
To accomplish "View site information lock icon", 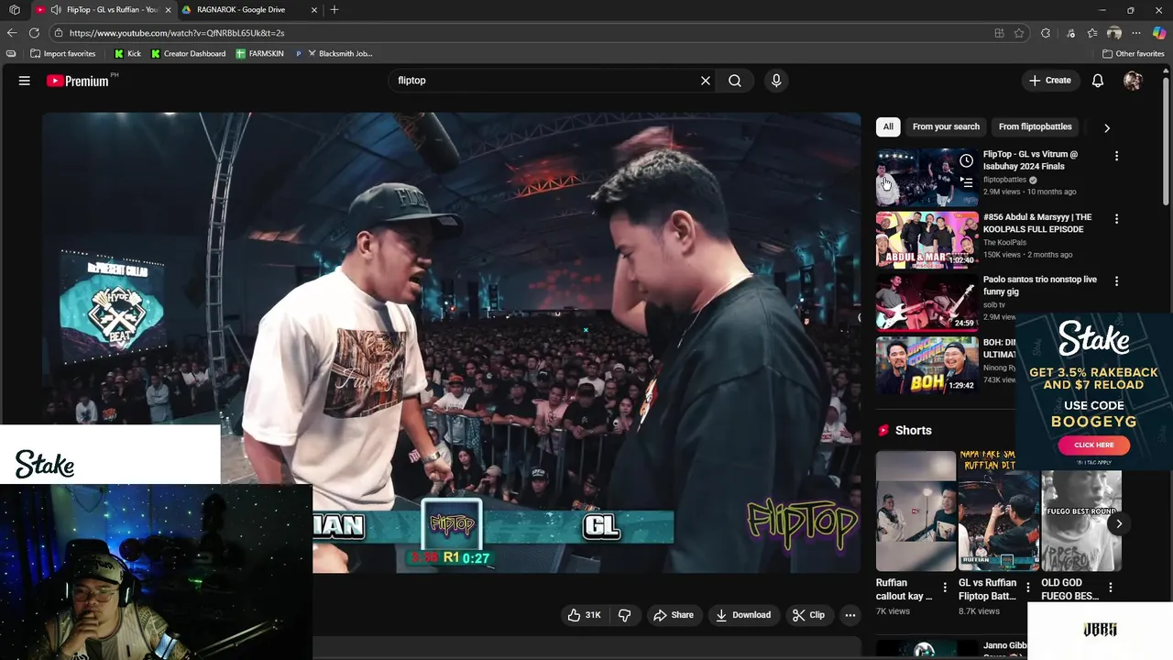I will [59, 33].
